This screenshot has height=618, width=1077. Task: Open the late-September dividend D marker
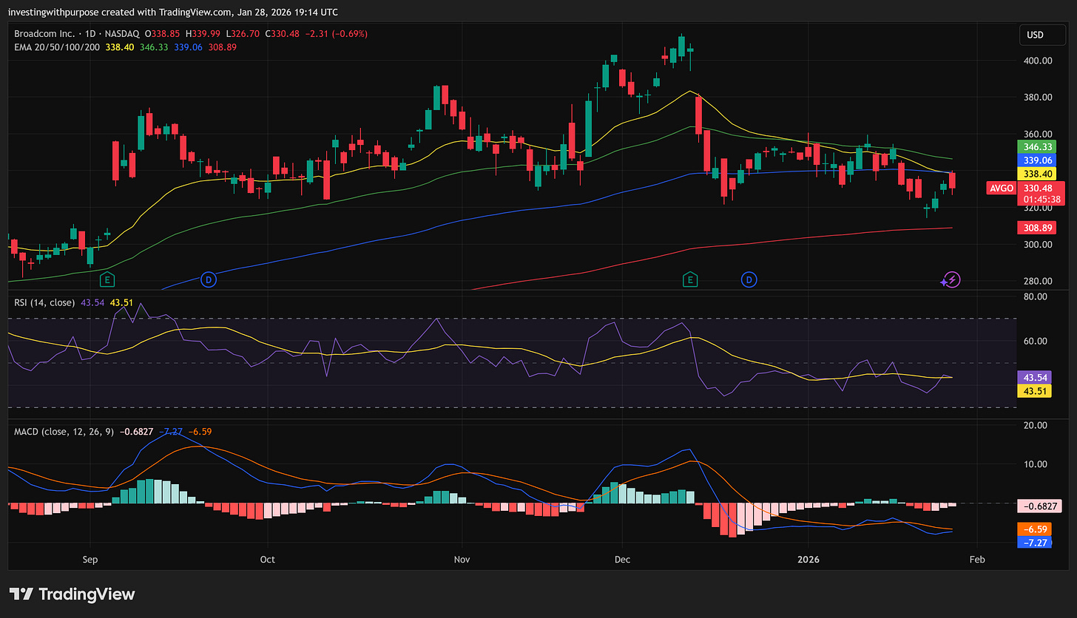(x=209, y=279)
